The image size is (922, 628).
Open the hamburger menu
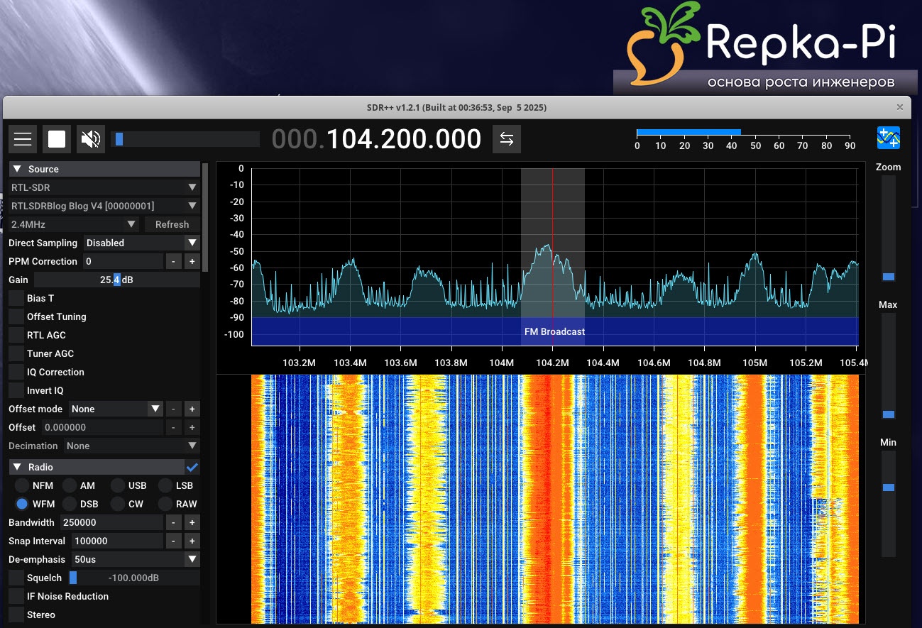[x=22, y=138]
